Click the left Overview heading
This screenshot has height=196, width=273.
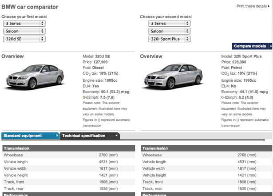[12, 56]
